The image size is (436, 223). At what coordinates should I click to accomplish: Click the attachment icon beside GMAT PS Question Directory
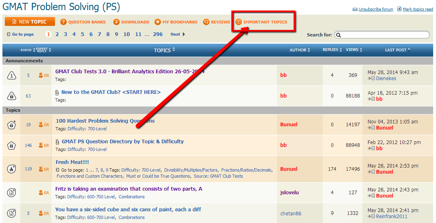57,142
